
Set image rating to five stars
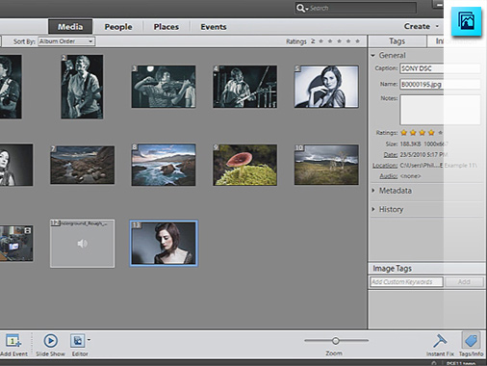click(x=441, y=132)
